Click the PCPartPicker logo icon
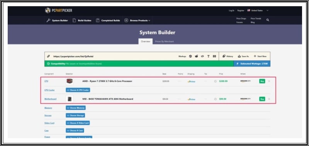Image resolution: width=309 pixels, height=146 pixels. pyautogui.click(x=48, y=10)
